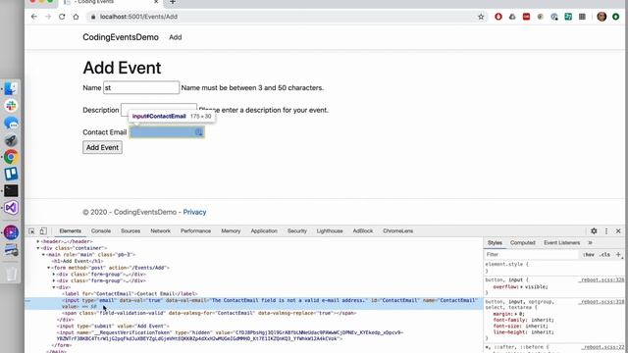Show more styles pane tabs chevron
This screenshot has height=353, width=628.
tap(590, 243)
